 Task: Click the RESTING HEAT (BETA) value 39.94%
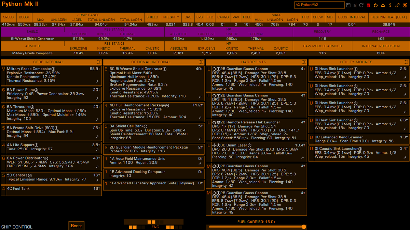(389, 25)
